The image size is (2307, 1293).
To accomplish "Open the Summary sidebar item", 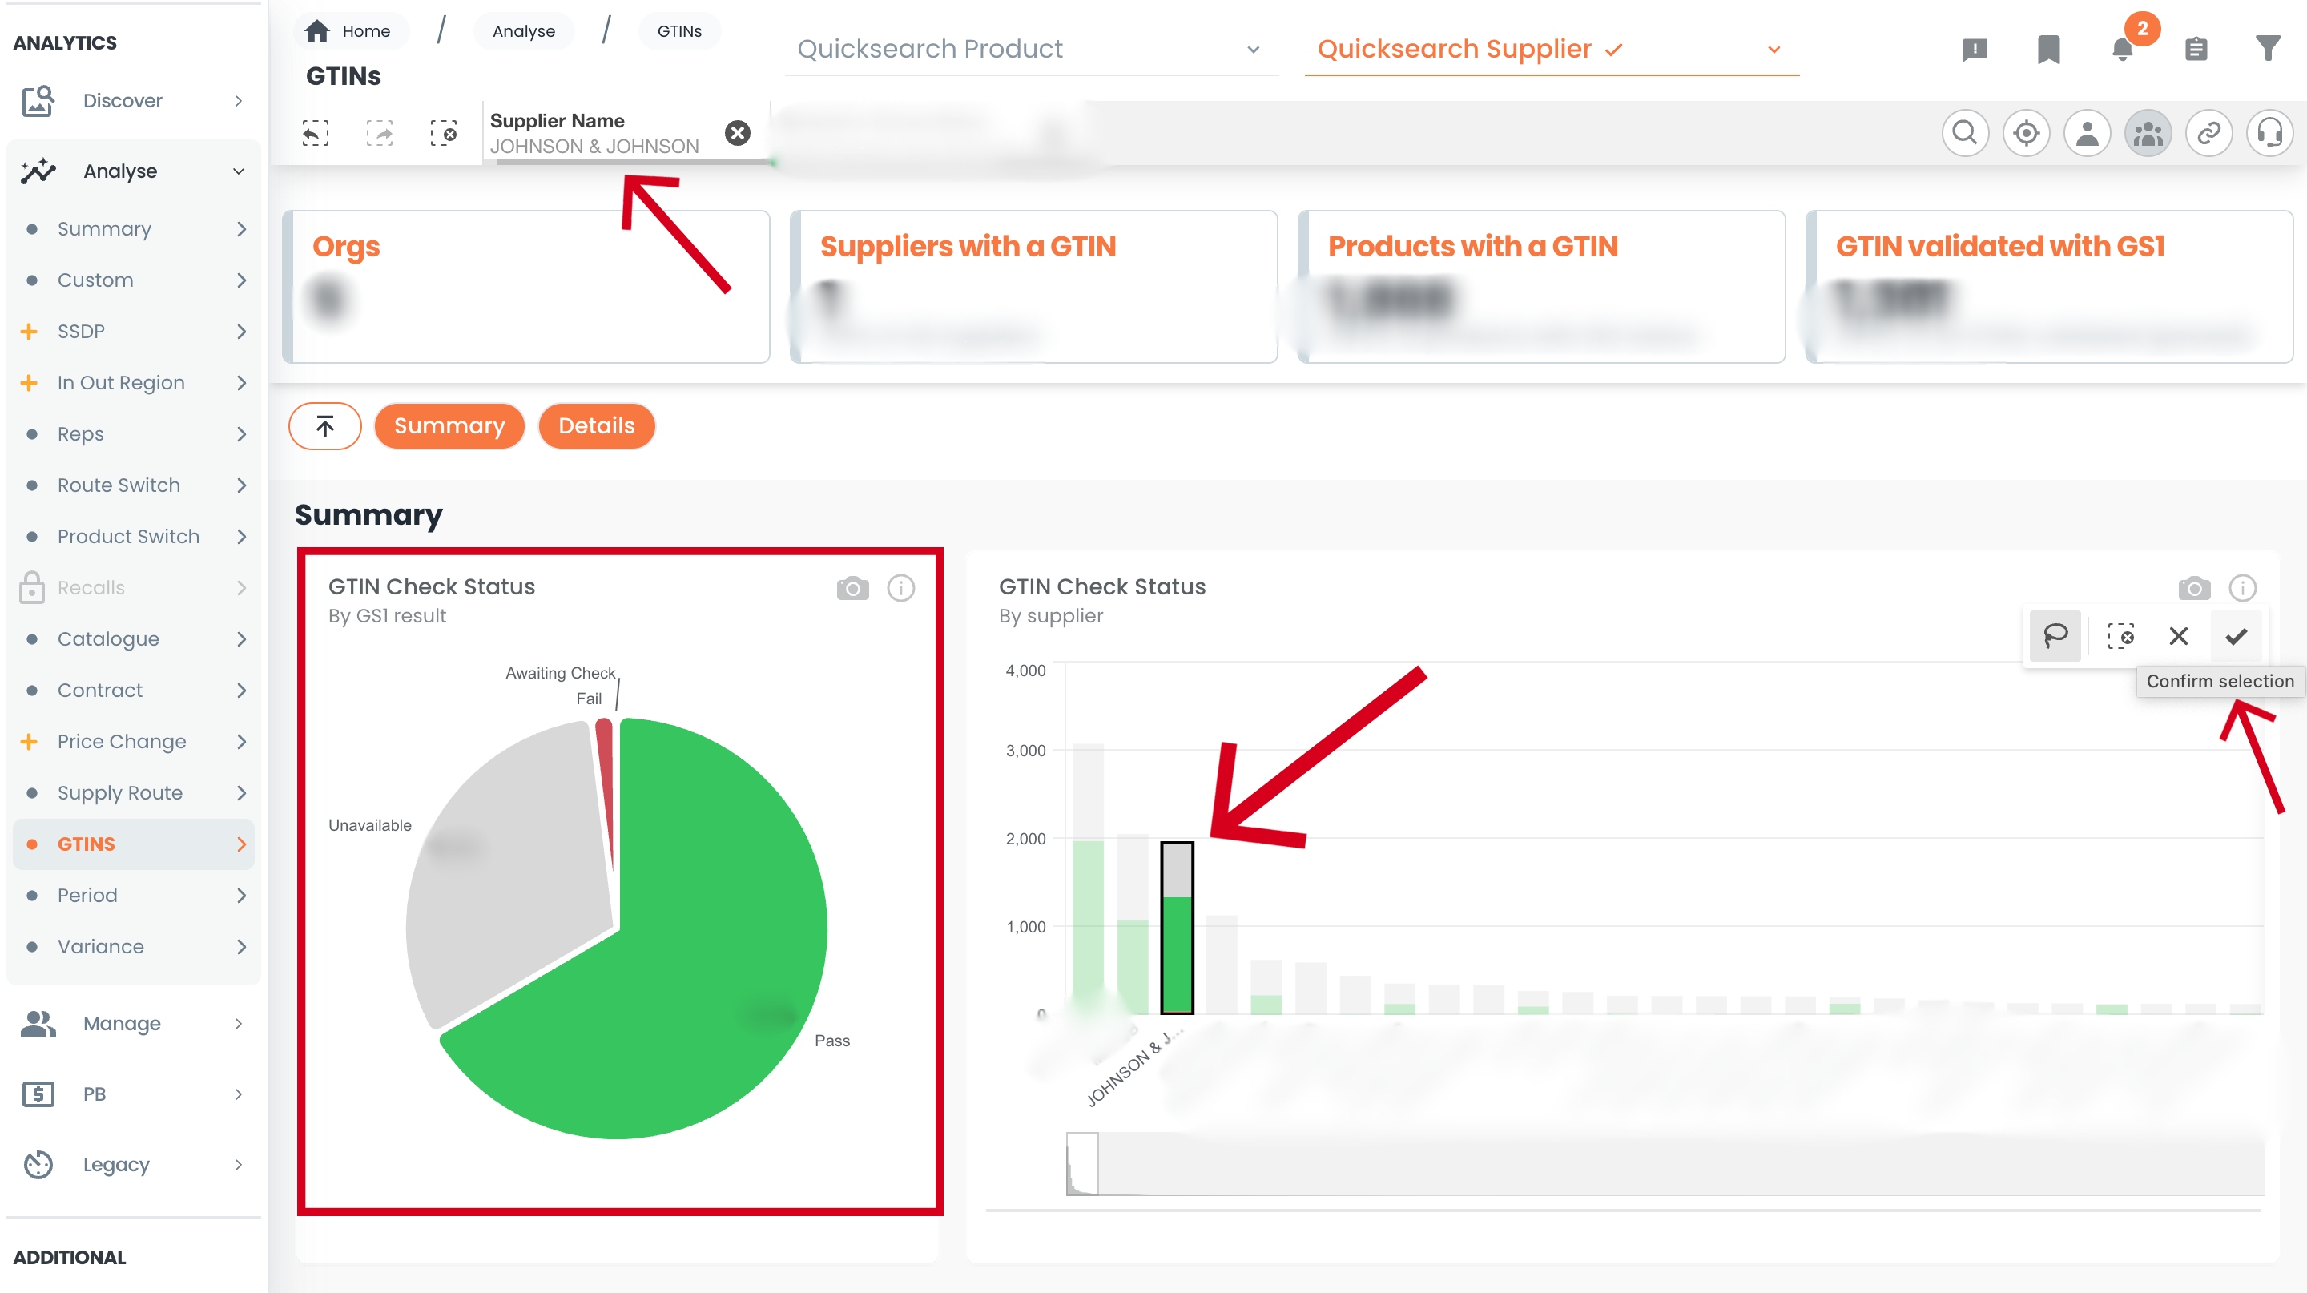I will click(132, 229).
